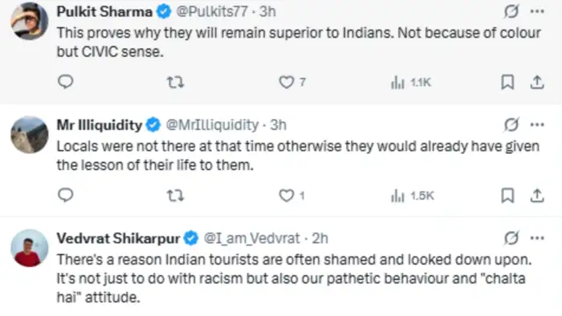The image size is (562, 316).
Task: View Vedvrat Shikarpur's profile picture
Action: [x=30, y=248]
